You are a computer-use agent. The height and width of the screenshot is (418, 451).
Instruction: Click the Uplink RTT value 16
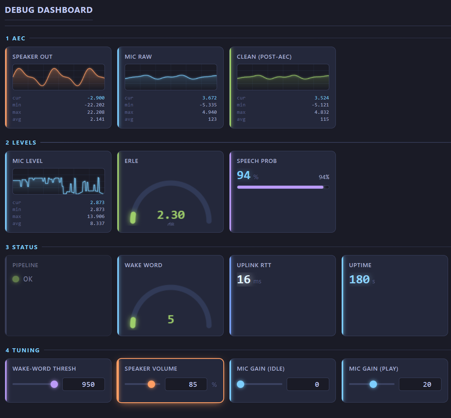coord(244,279)
